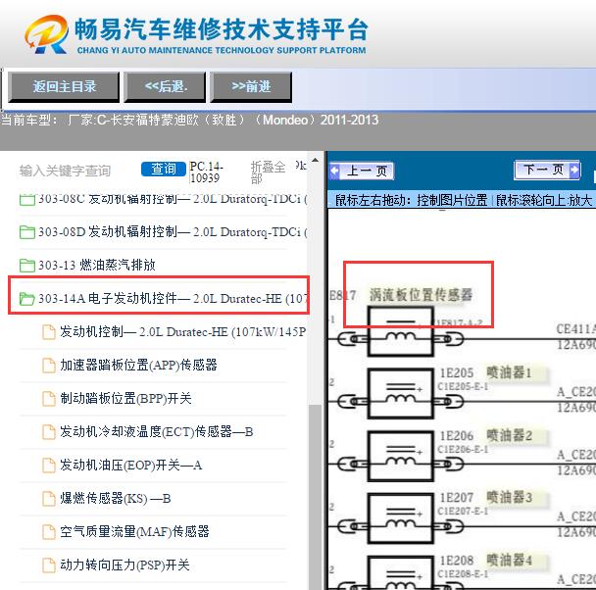Go back with <<后退 button
This screenshot has width=596, height=590.
[x=165, y=87]
